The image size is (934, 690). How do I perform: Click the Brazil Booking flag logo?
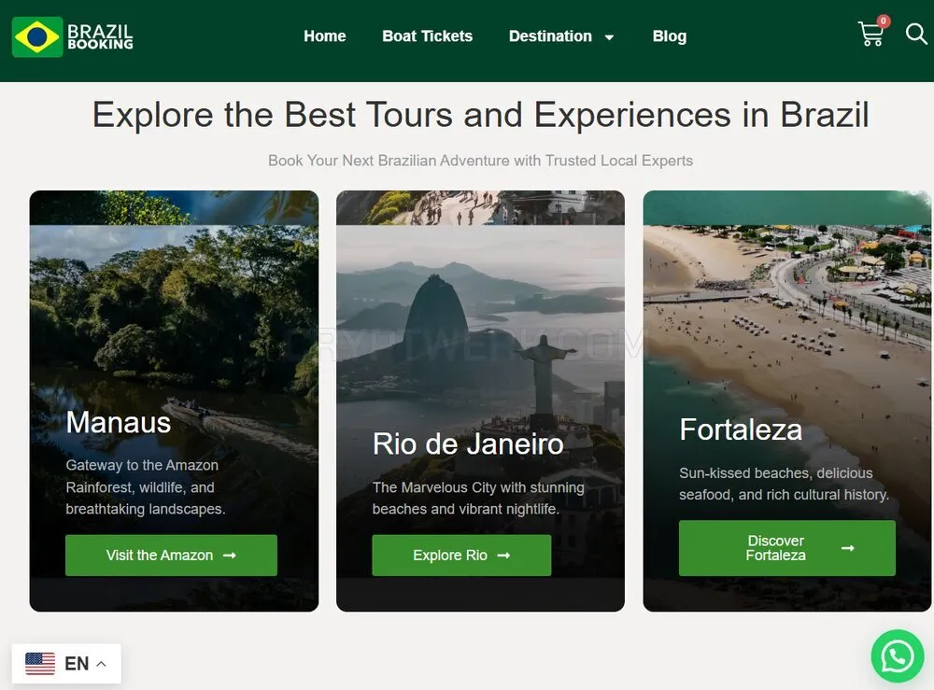tap(37, 37)
